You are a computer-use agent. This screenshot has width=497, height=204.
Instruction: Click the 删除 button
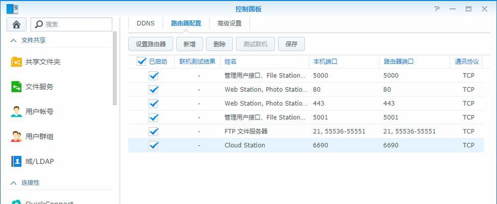219,44
